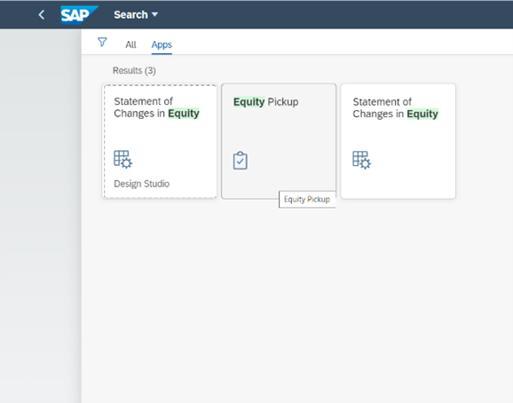Viewport: 513px width, 403px height.
Task: Select the Apps tab
Action: [162, 44]
